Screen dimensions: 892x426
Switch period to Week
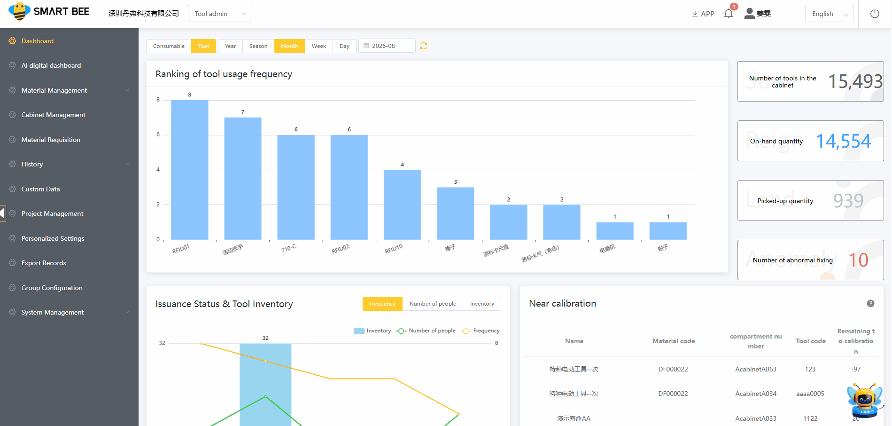tap(319, 46)
